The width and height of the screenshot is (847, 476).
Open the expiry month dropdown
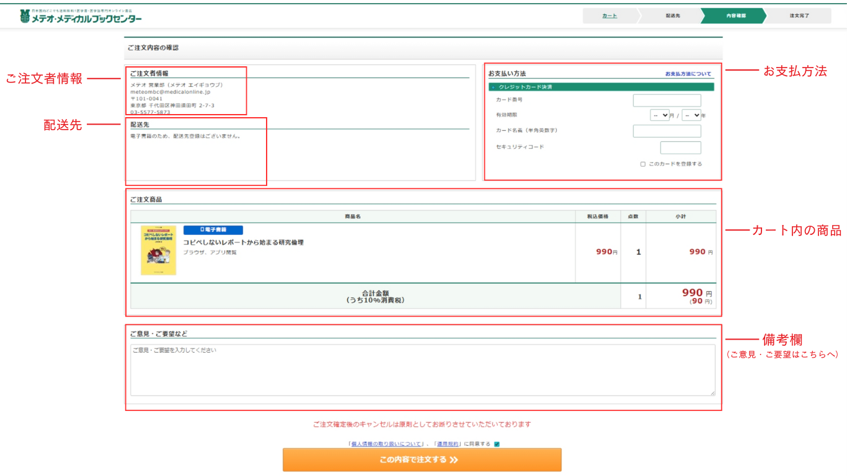(x=660, y=115)
